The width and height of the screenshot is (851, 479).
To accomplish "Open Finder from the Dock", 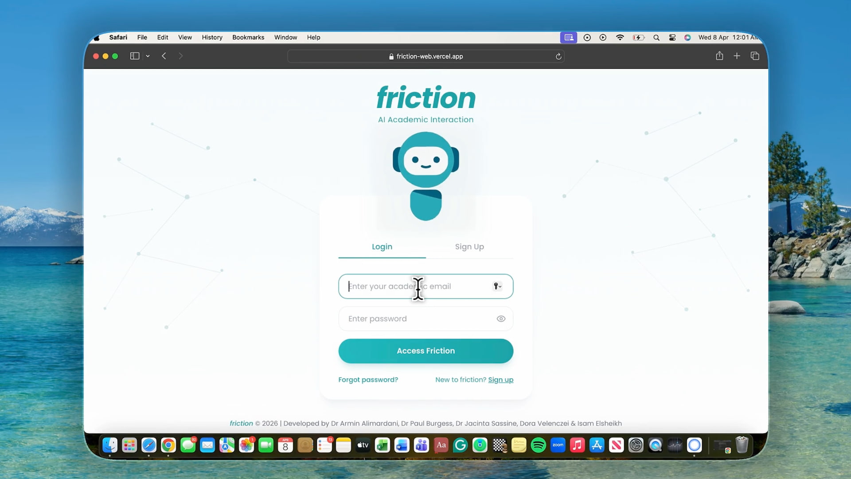I will point(110,445).
